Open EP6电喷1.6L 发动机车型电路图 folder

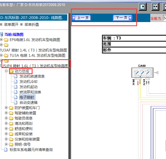click(35, 40)
